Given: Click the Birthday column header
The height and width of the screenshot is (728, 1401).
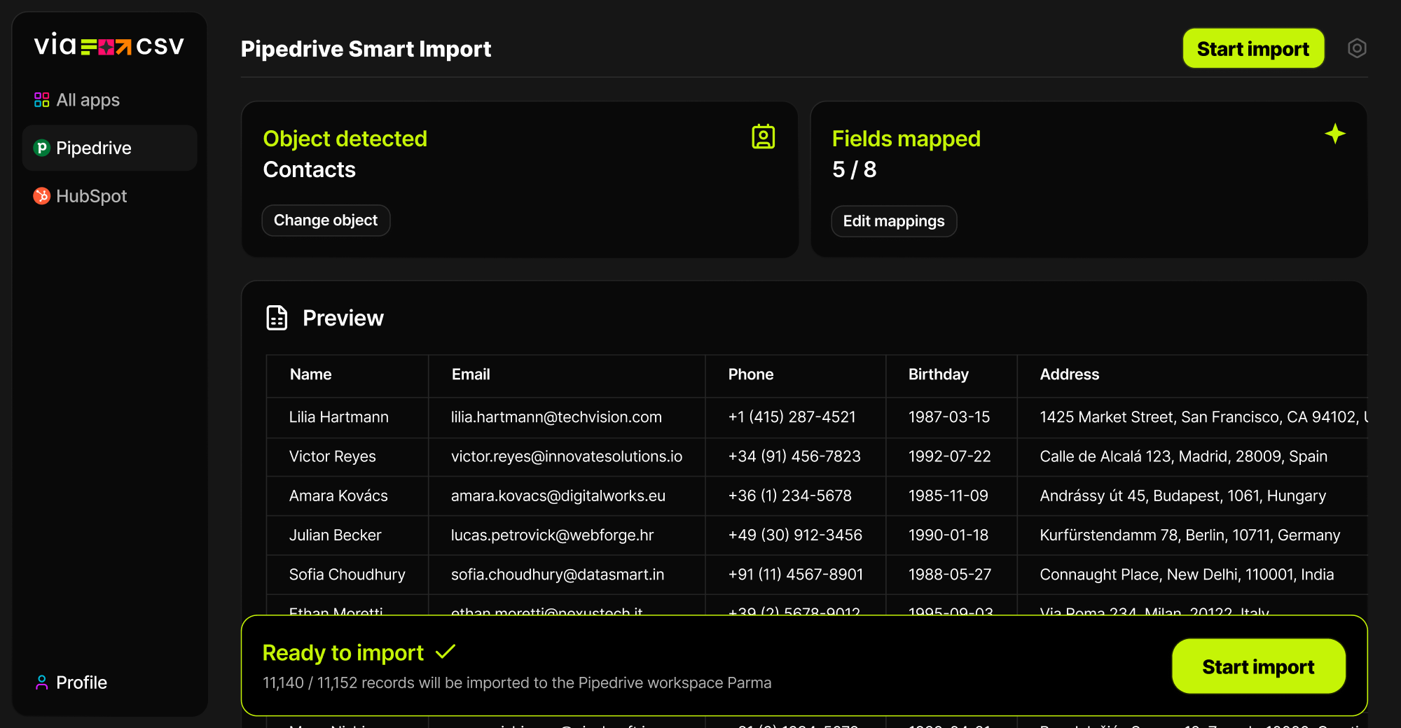Looking at the screenshot, I should [951, 374].
